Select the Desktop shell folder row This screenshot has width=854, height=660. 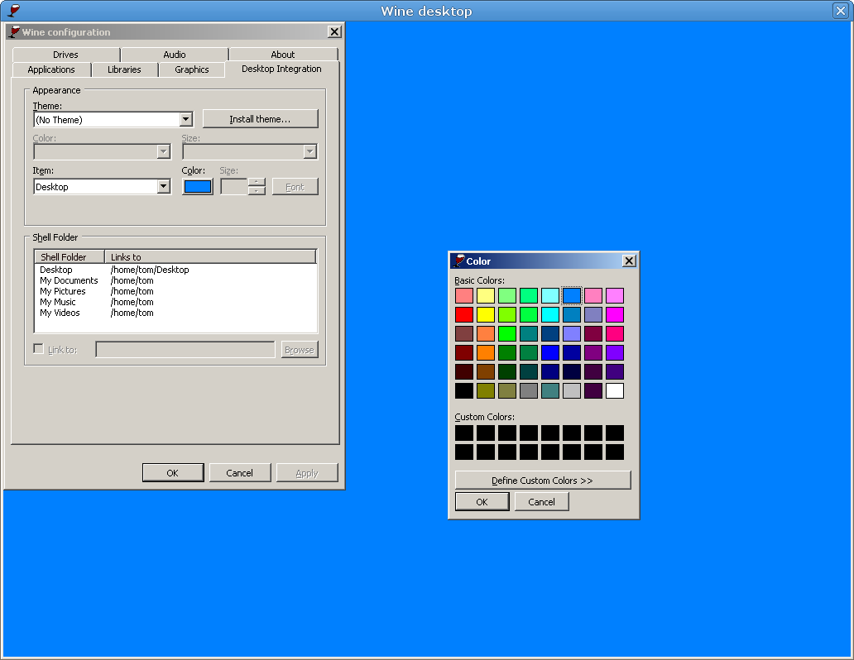[175, 270]
